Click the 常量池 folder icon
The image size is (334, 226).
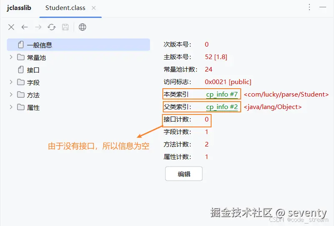(21, 57)
